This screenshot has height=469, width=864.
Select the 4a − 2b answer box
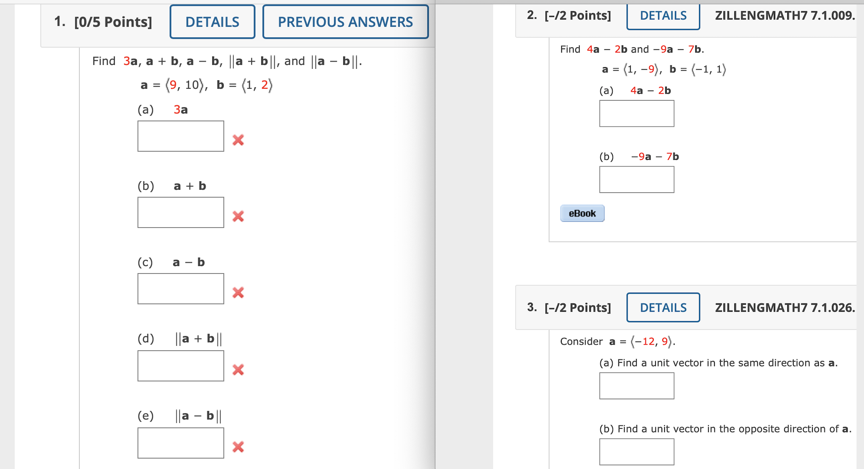click(x=637, y=113)
